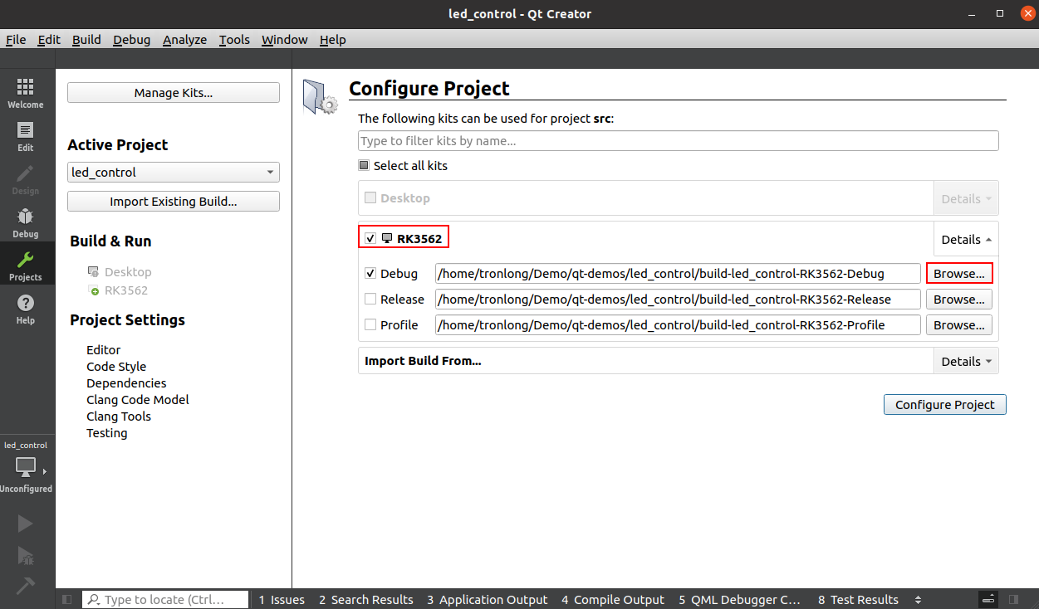The height and width of the screenshot is (609, 1039).
Task: Open the Help menu in the menu bar
Action: tap(332, 40)
